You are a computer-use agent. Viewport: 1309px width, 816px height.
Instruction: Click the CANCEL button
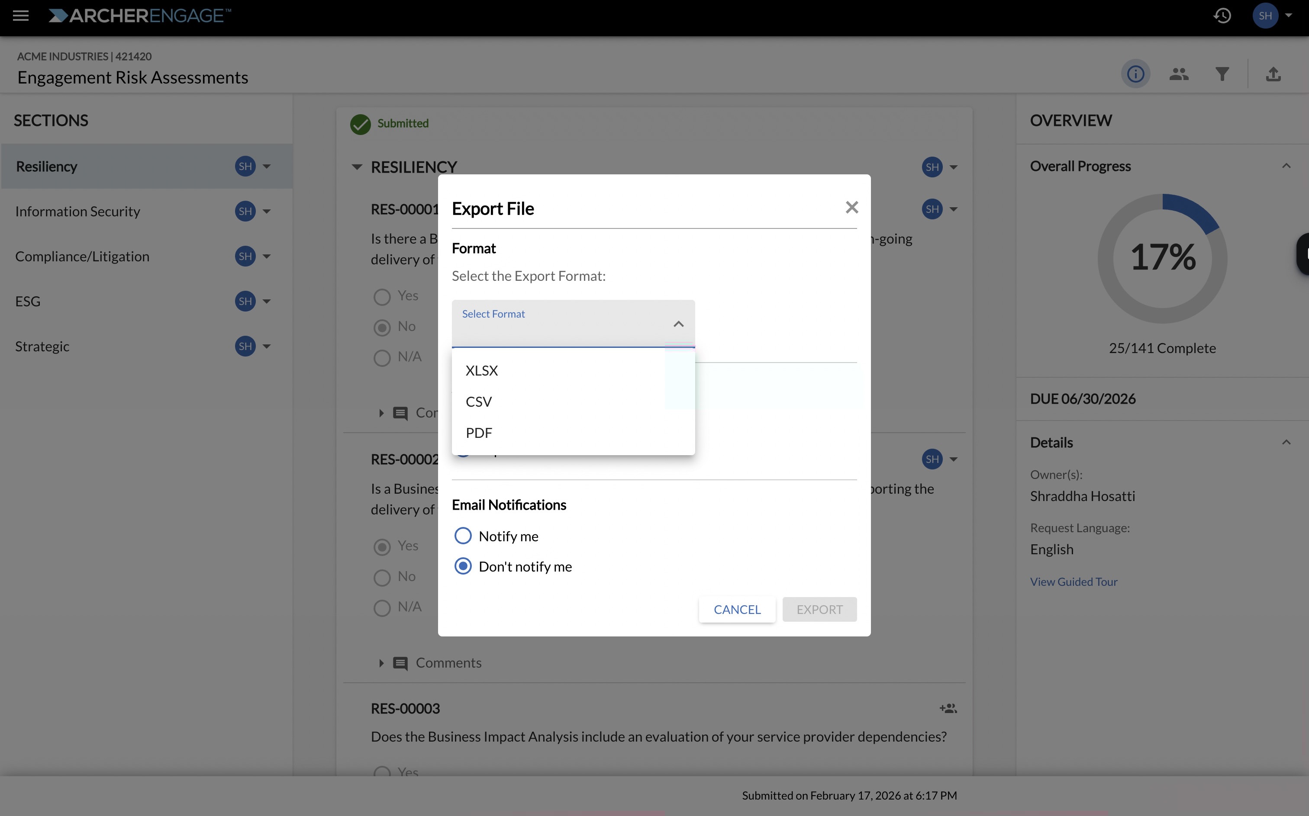pos(737,609)
